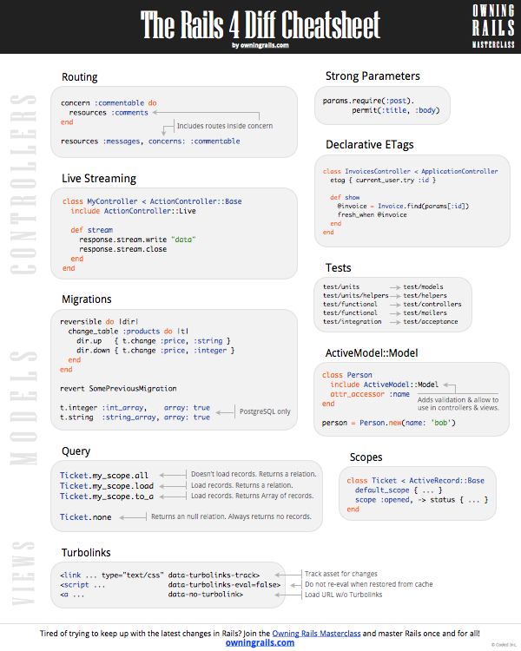The image size is (521, 651).
Task: Click 'Ticket.my_scope.all' code
Action: pyautogui.click(x=104, y=476)
